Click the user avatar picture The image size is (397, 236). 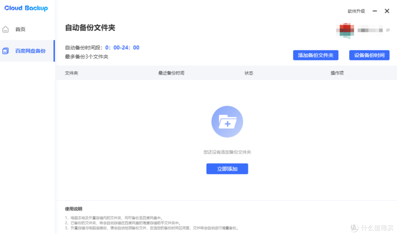click(345, 30)
